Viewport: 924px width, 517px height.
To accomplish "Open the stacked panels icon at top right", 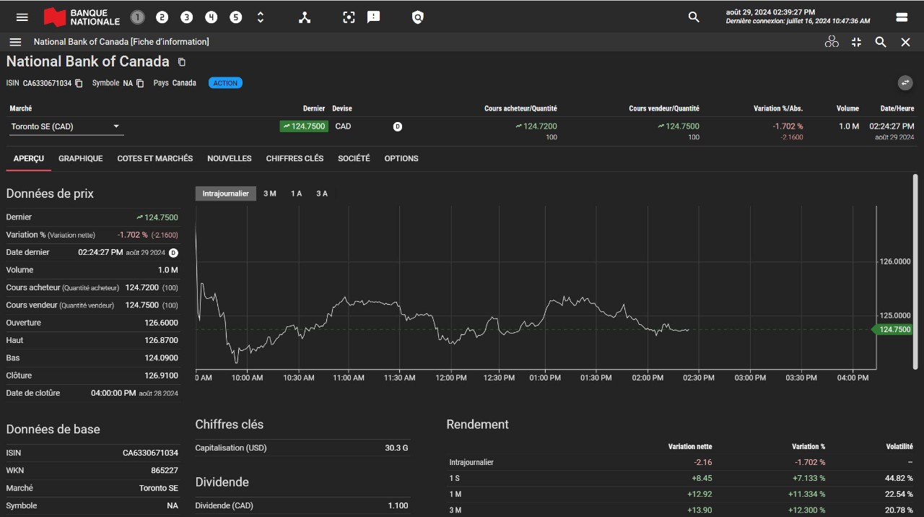I will click(902, 17).
